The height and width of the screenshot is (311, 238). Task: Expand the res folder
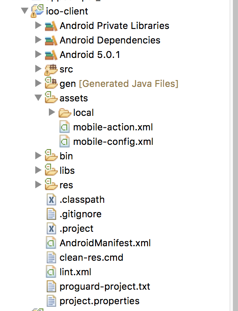coord(38,184)
